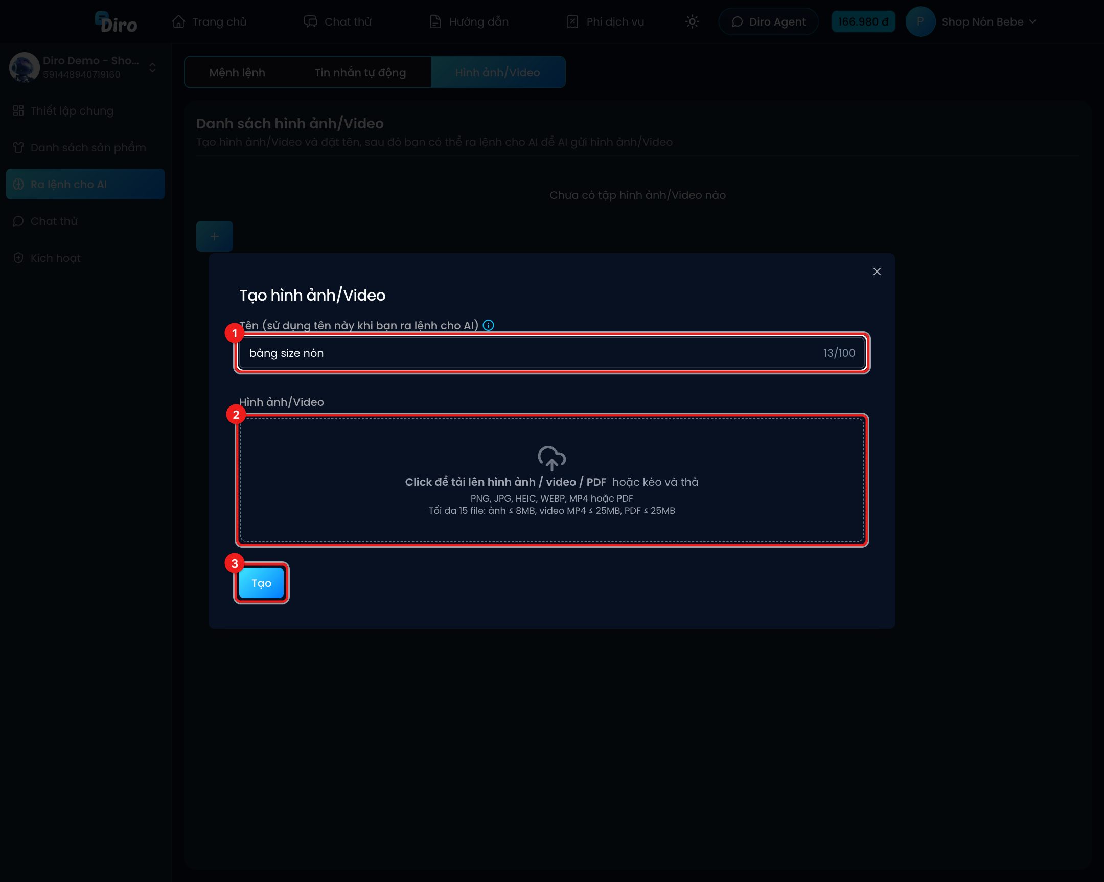
Task: Click the Phí dịch vụ receipt icon
Action: click(572, 21)
